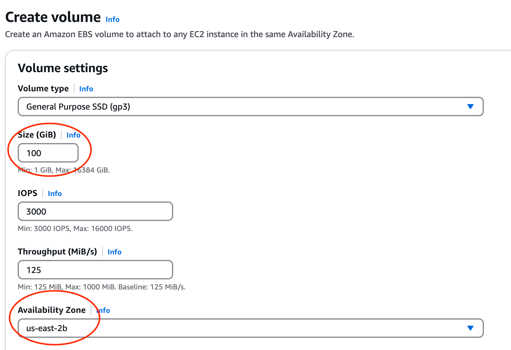The width and height of the screenshot is (511, 350).
Task: Click the Create volume page title
Action: (x=53, y=17)
